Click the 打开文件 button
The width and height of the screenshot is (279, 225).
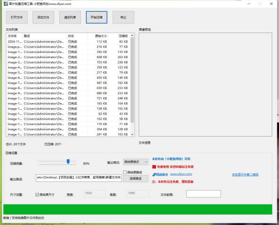(17, 17)
